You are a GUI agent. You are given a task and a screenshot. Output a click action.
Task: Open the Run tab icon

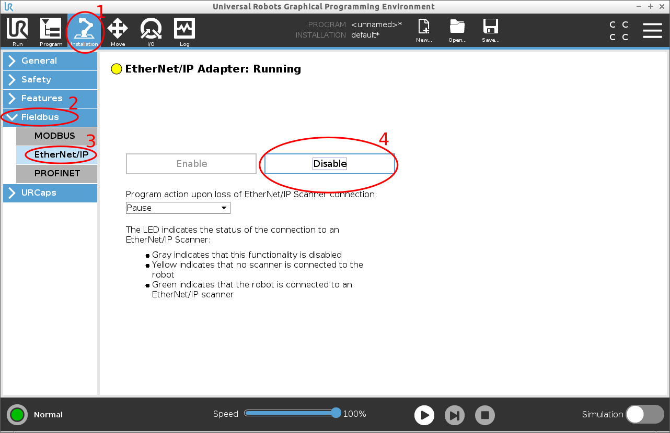[x=17, y=31]
